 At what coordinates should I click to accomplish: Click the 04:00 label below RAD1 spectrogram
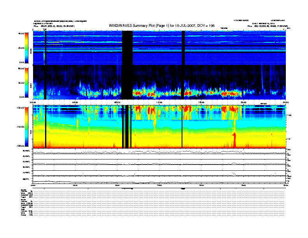pos(75,102)
